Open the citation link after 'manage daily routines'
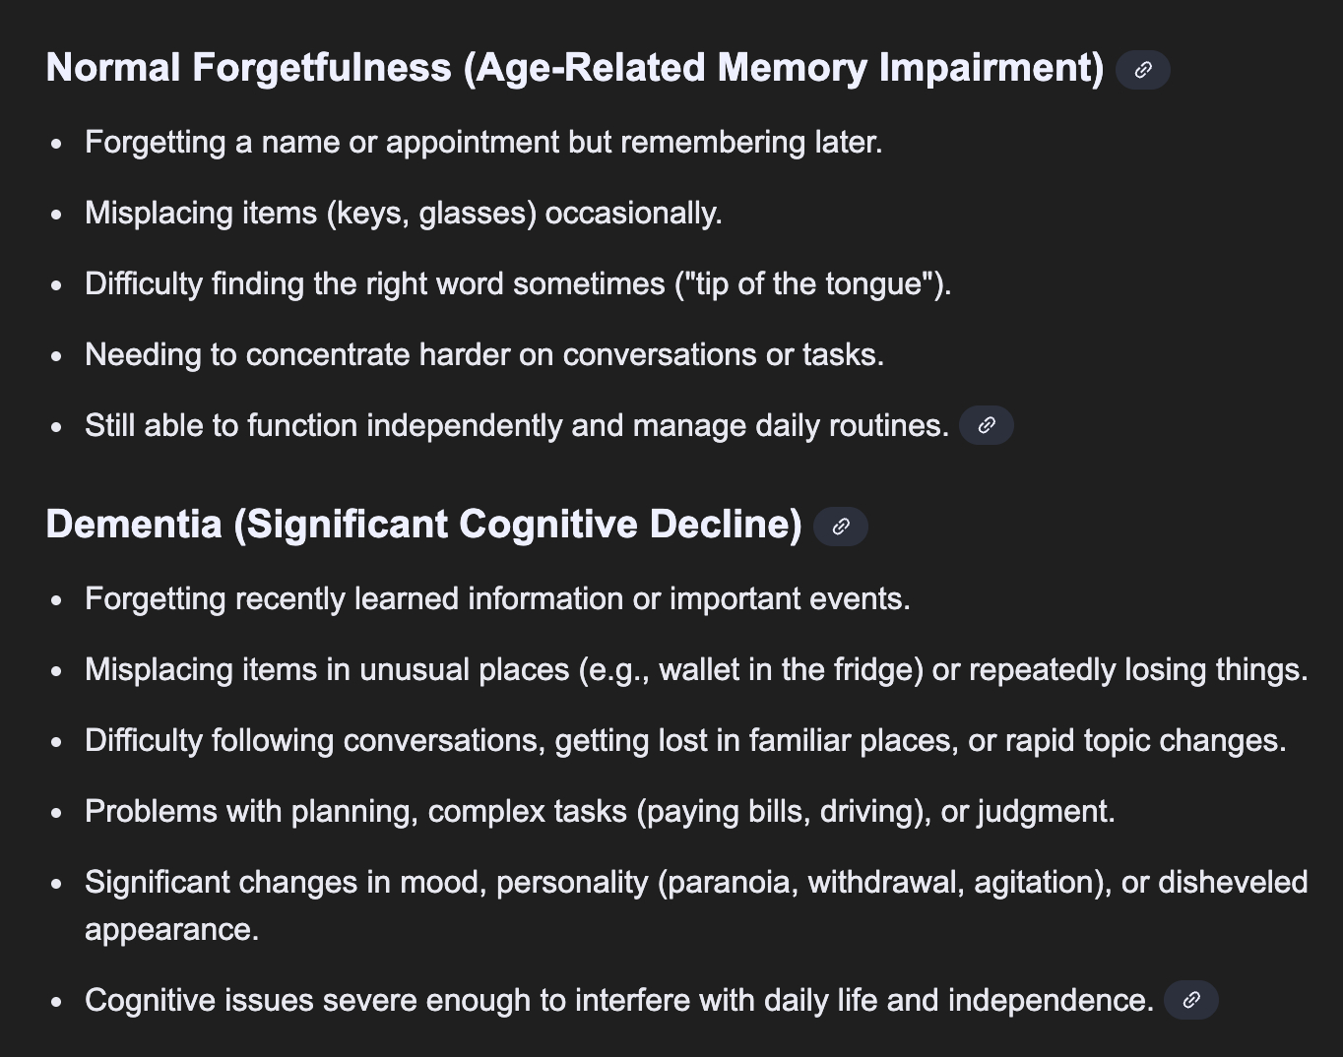Screen dimensions: 1343x1057 click(x=986, y=425)
